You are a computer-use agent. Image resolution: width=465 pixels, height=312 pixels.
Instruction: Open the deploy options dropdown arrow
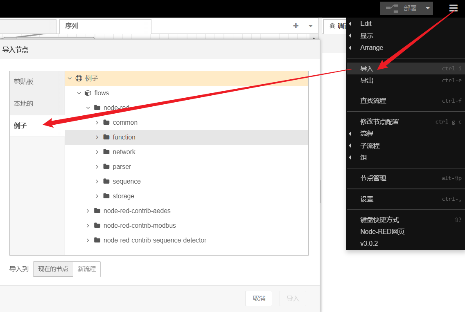click(x=428, y=8)
